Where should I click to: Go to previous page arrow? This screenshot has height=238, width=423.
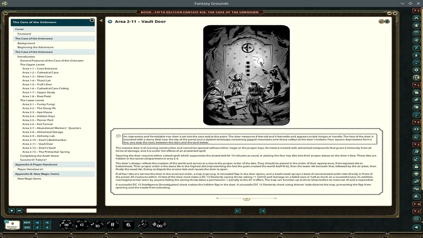pyautogui.click(x=238, y=211)
